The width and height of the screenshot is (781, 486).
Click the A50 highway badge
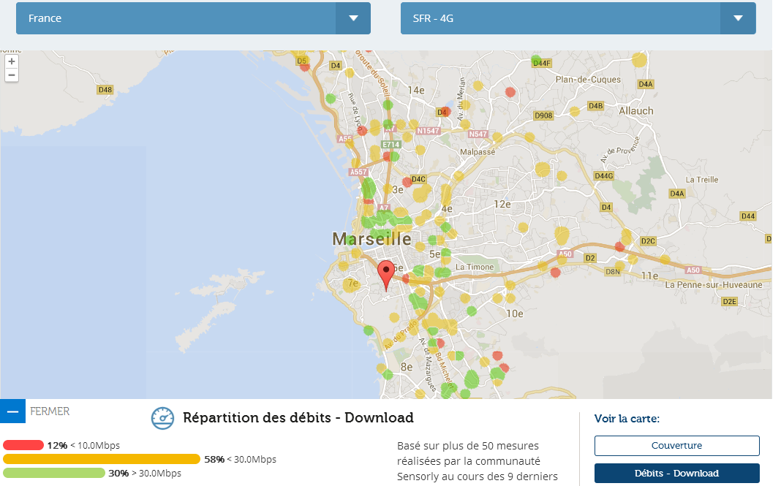click(565, 254)
